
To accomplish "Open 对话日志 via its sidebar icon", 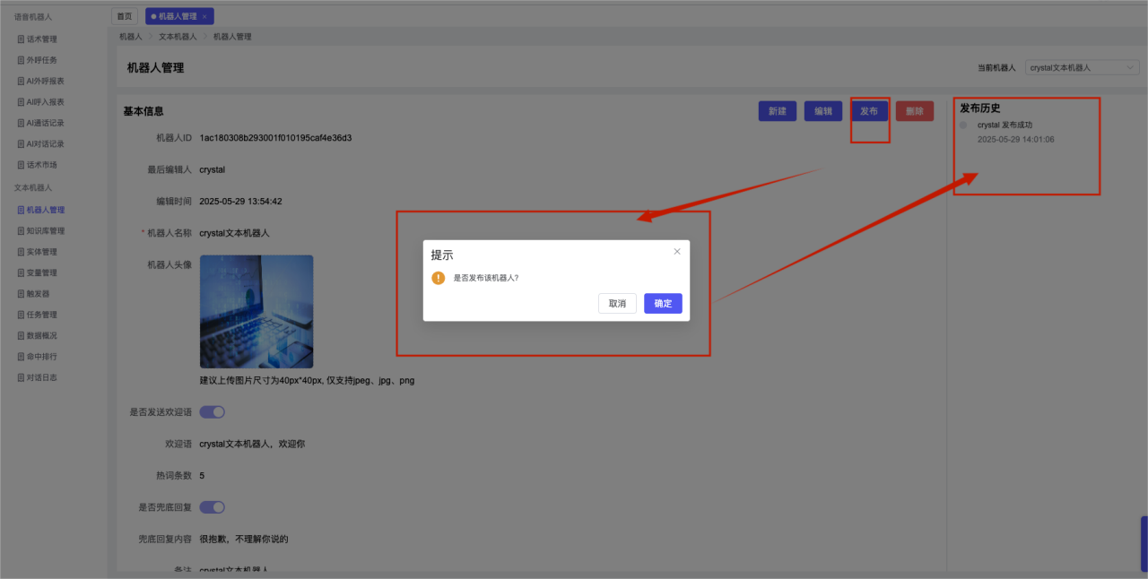I will (x=22, y=378).
